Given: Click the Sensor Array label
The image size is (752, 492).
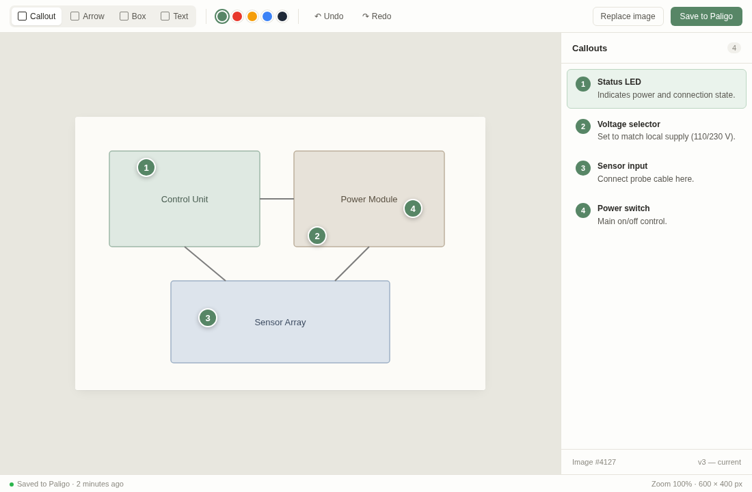Looking at the screenshot, I should pyautogui.click(x=280, y=323).
